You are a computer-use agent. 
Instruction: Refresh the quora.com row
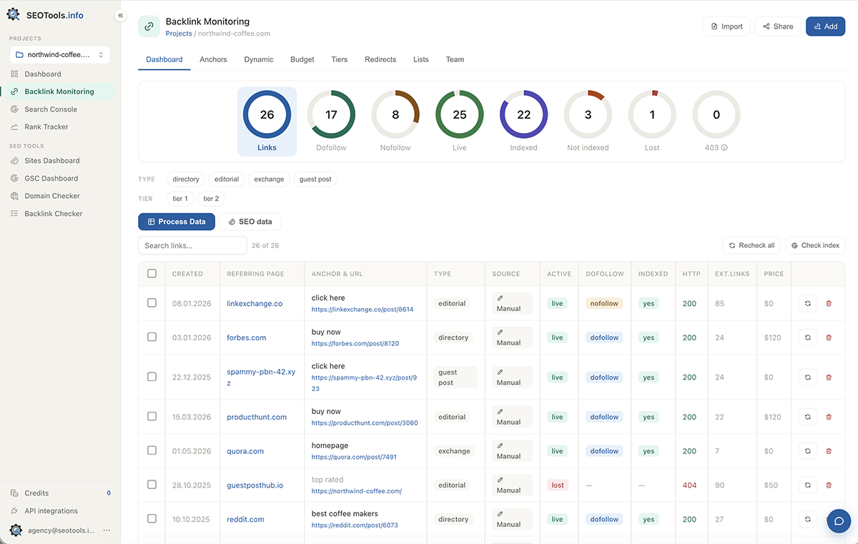807,451
